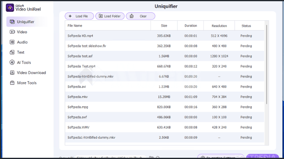The height and width of the screenshot is (159, 284).
Task: Select the Softpedia.mkv file
Action: pos(164,97)
